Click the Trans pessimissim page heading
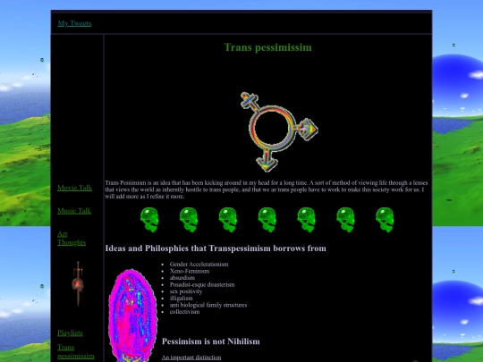 tap(267, 47)
